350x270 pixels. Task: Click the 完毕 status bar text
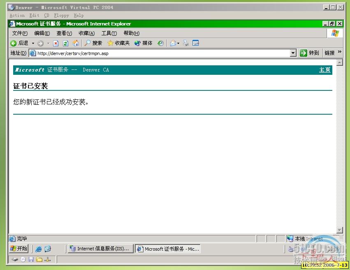[22, 239]
